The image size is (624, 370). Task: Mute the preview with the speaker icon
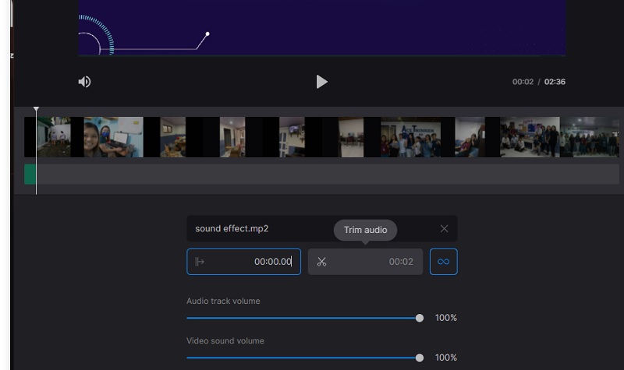[84, 82]
